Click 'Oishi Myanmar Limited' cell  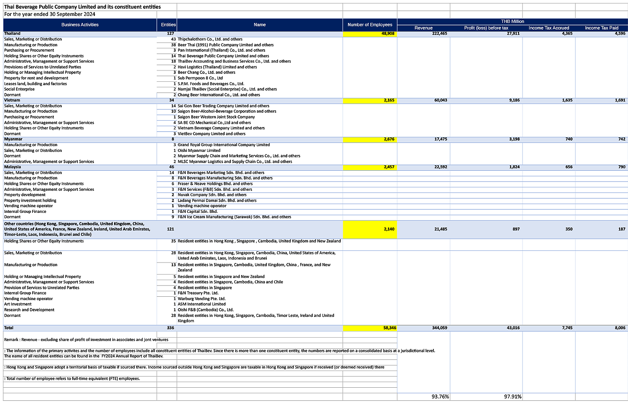pyautogui.click(x=199, y=151)
